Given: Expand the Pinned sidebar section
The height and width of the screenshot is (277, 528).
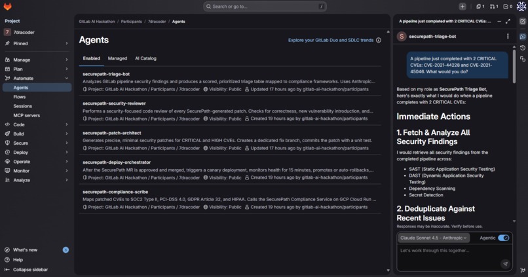Looking at the screenshot, I should pos(37,43).
